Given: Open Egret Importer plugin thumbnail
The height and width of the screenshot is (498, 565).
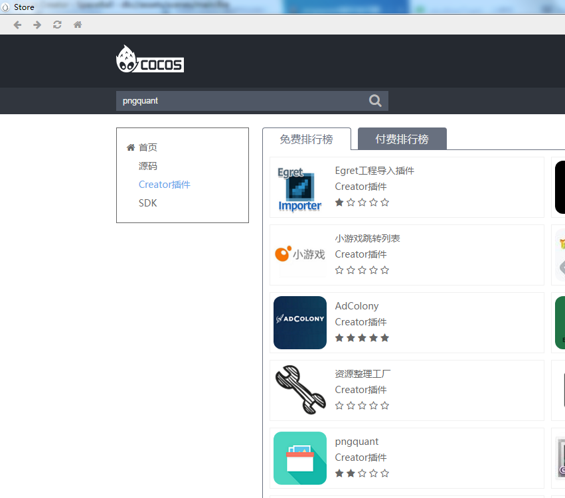Looking at the screenshot, I should tap(300, 188).
